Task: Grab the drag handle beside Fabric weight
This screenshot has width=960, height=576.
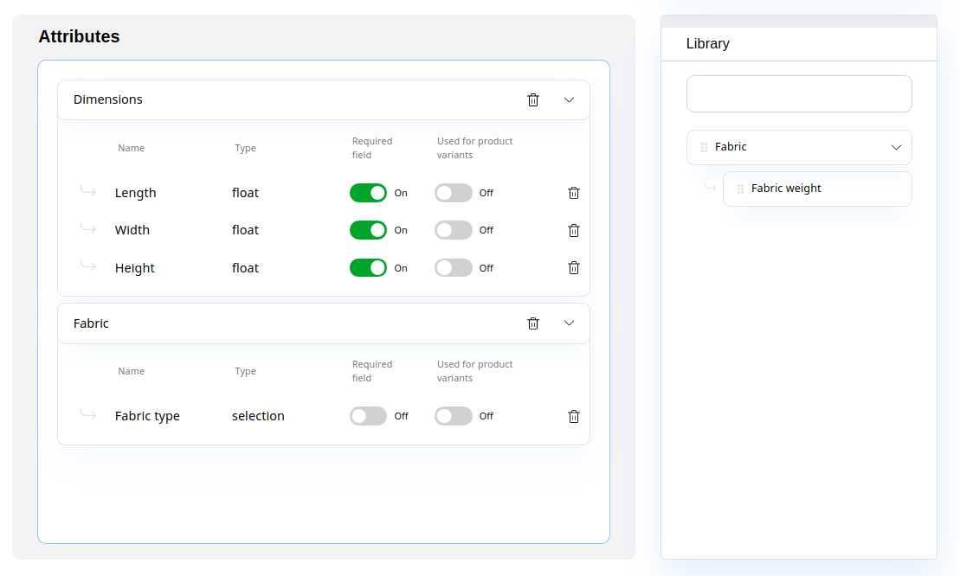Action: (740, 189)
